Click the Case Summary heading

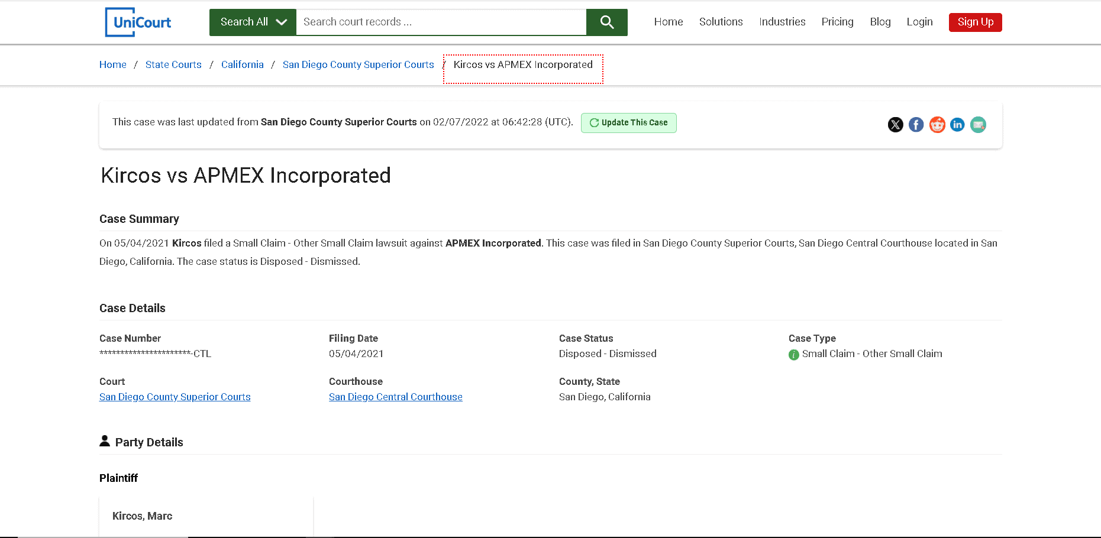tap(139, 219)
